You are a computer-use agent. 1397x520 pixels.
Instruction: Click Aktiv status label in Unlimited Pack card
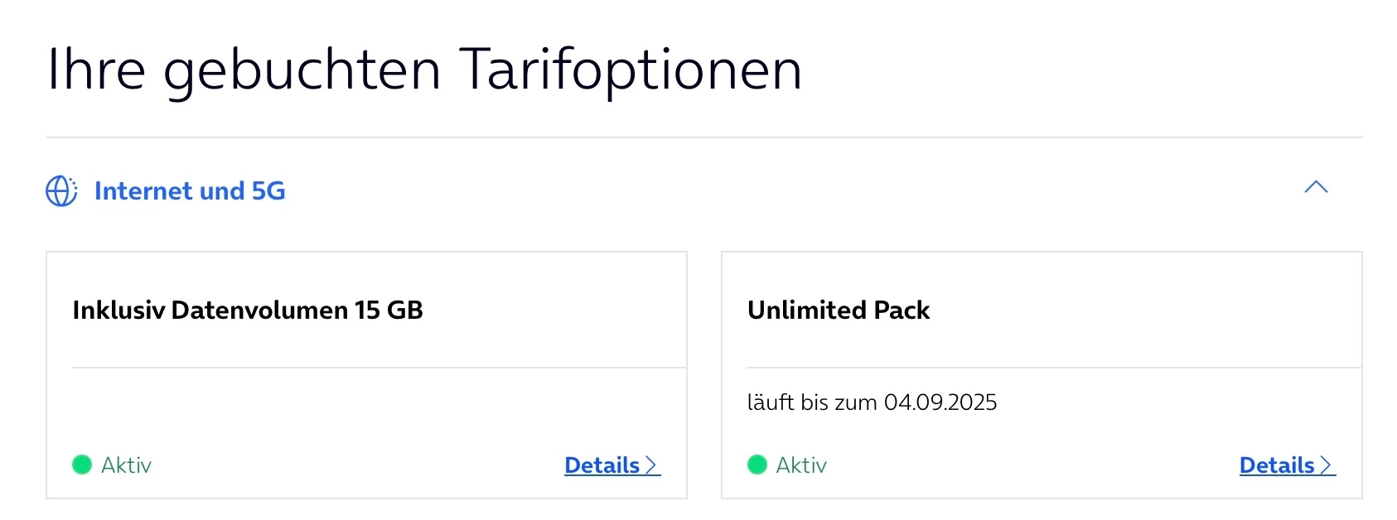click(x=801, y=465)
